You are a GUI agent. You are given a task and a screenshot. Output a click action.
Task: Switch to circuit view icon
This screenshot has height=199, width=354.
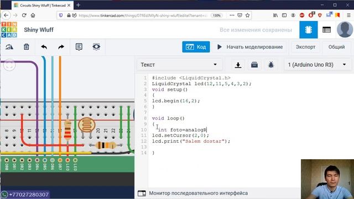pos(309,30)
